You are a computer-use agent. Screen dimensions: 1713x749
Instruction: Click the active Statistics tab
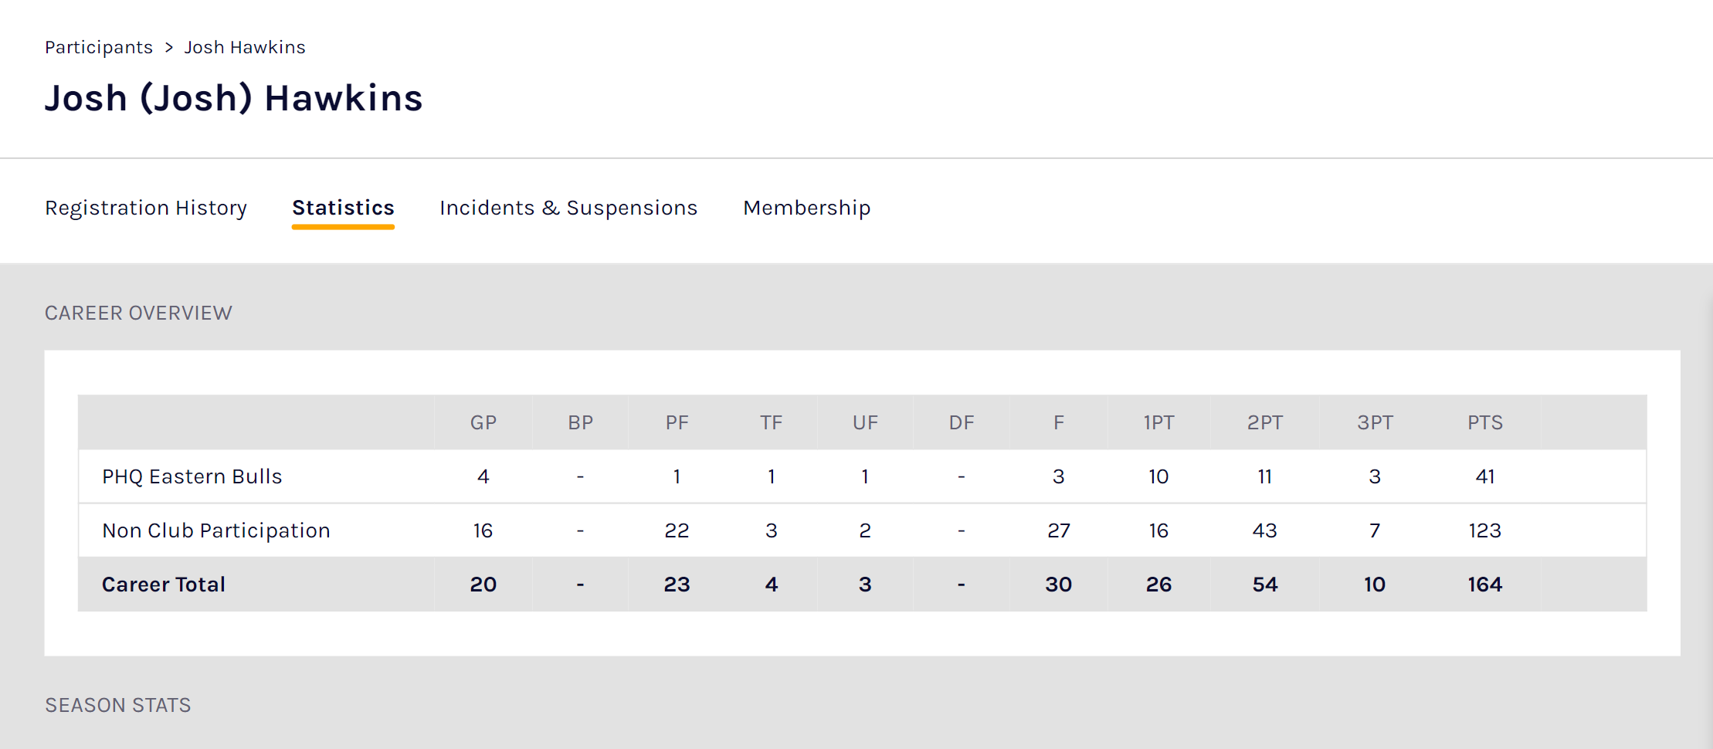(342, 208)
